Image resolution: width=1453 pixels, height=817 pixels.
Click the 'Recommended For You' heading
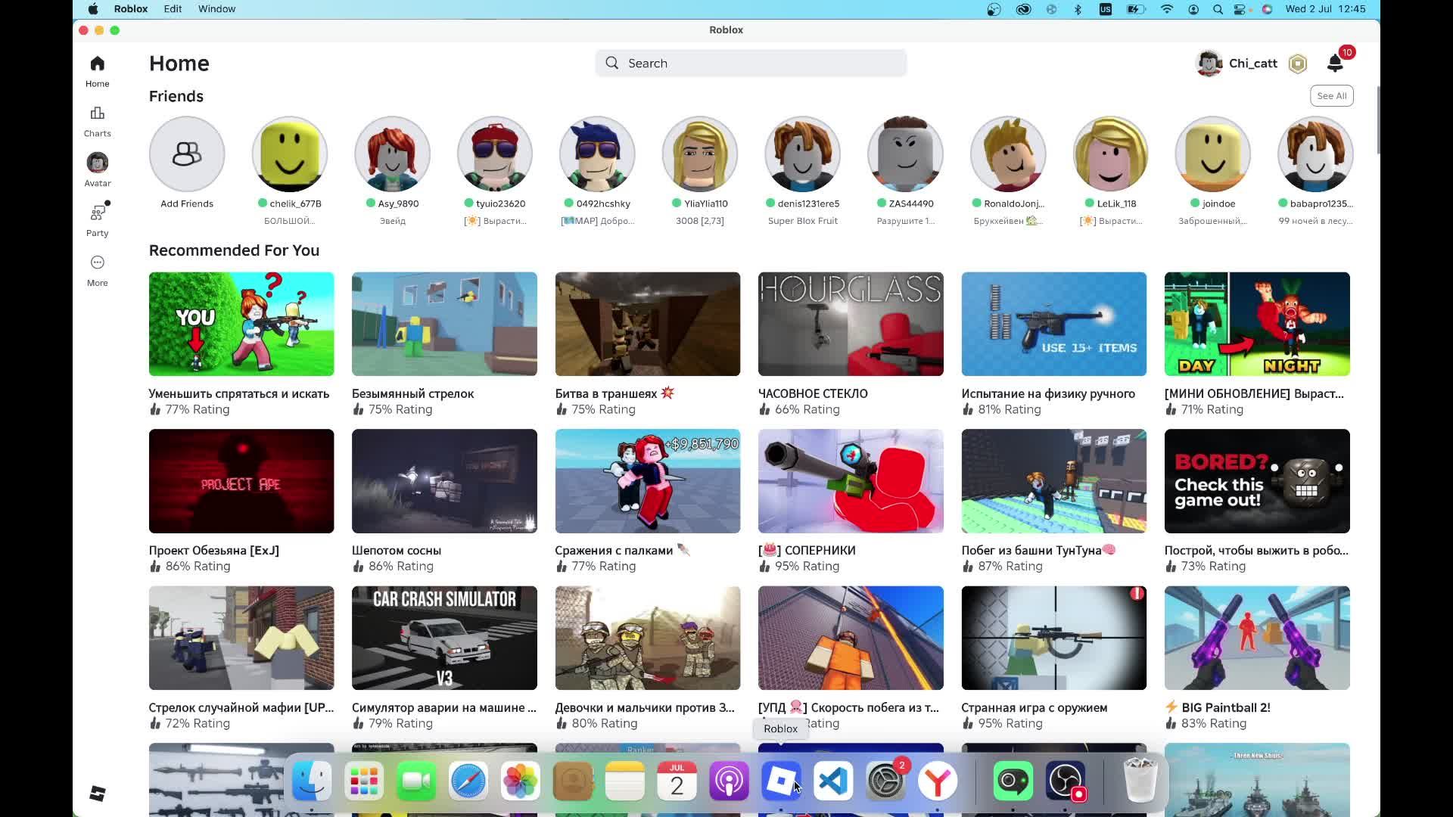[234, 250]
